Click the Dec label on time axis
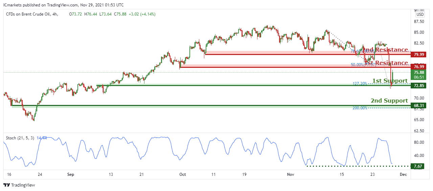 [403, 174]
